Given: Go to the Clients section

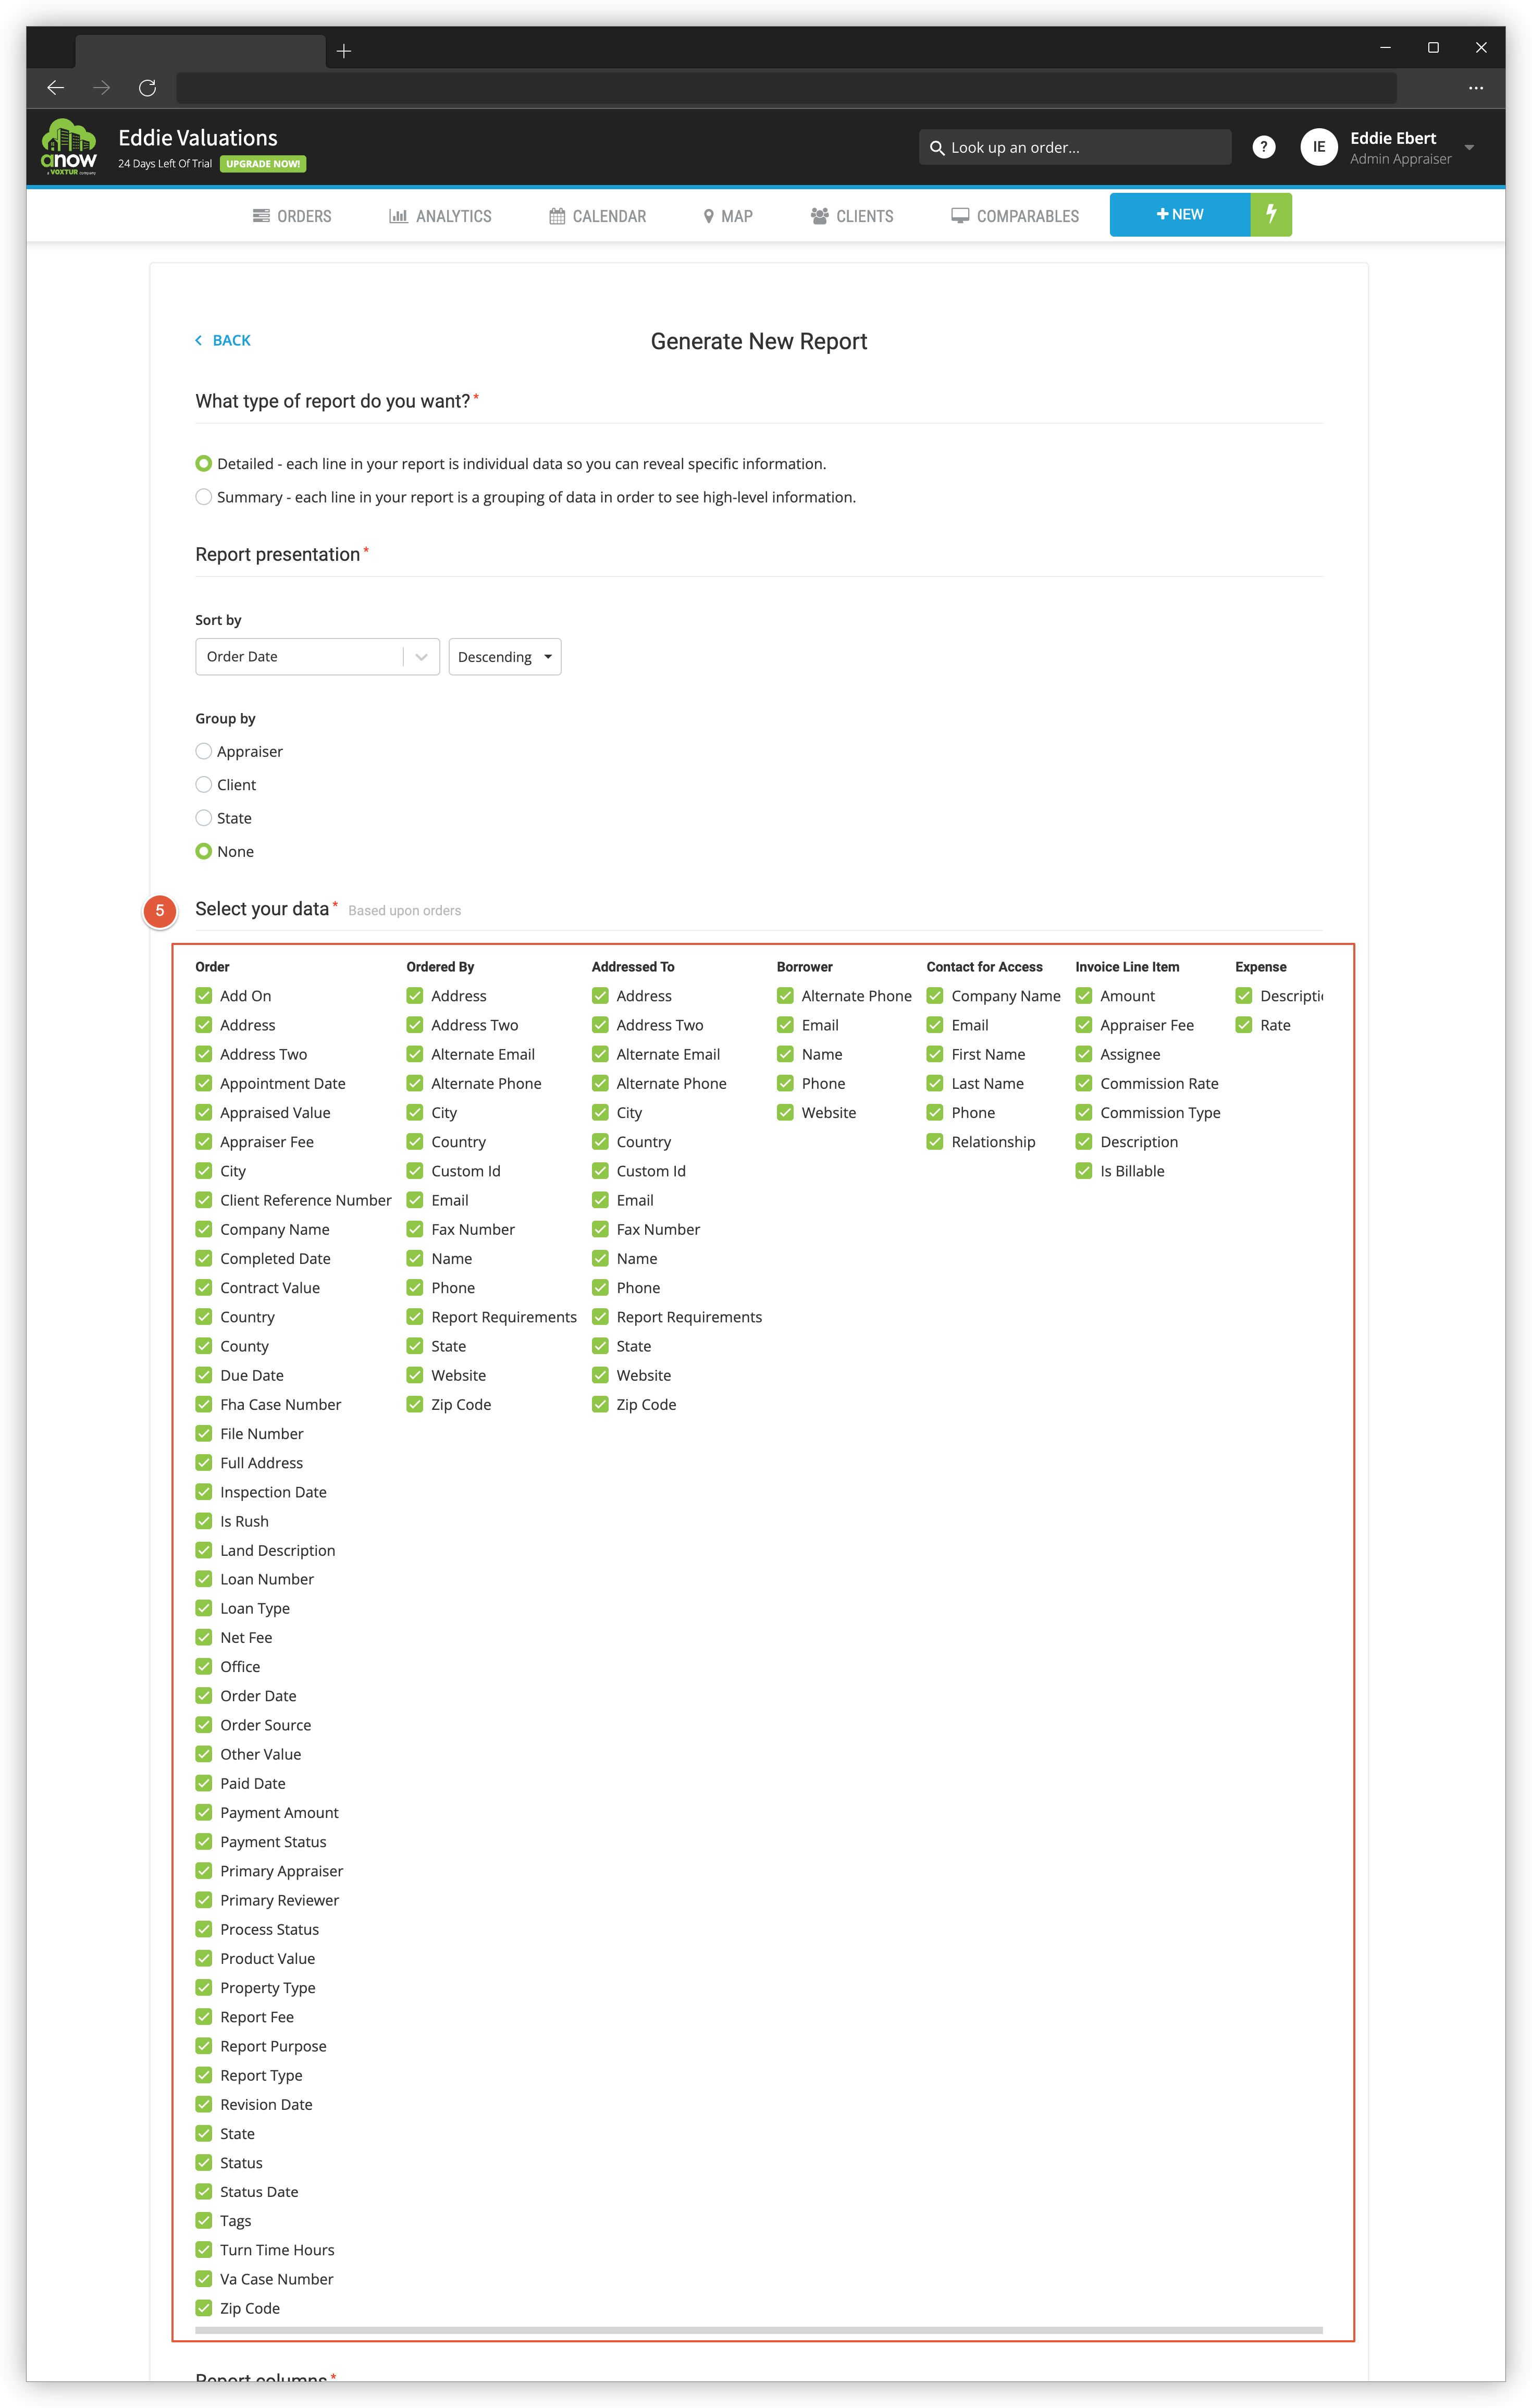Looking at the screenshot, I should [851, 215].
